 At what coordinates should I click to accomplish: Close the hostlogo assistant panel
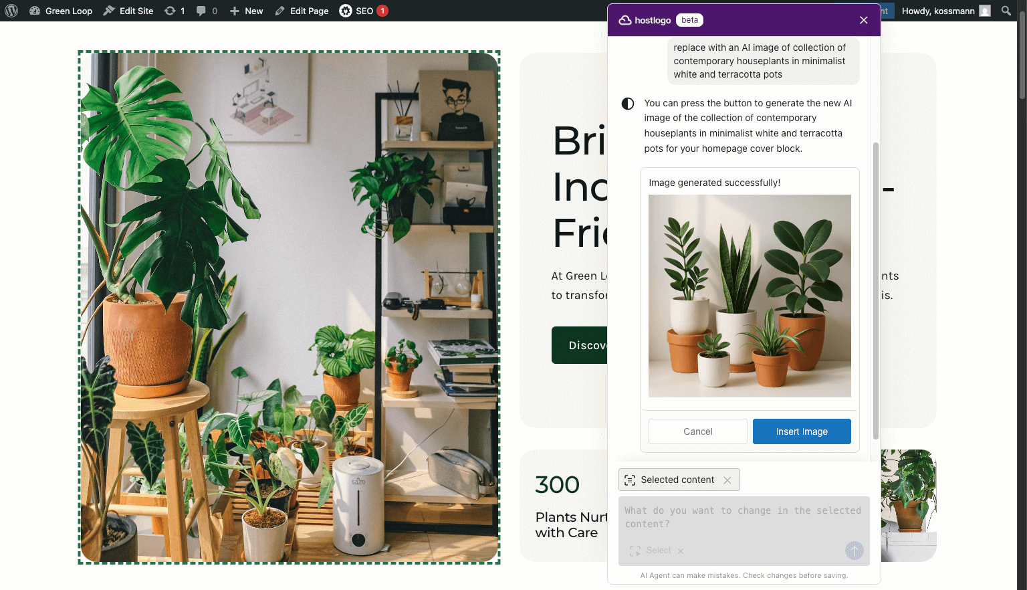tap(864, 20)
